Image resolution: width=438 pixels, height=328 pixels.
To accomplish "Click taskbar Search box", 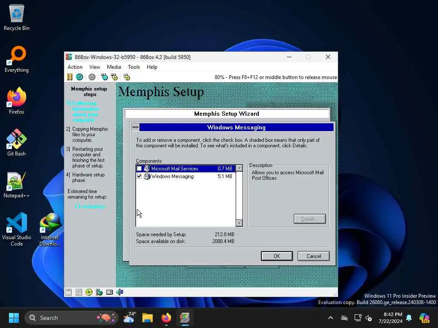I will (x=71, y=318).
